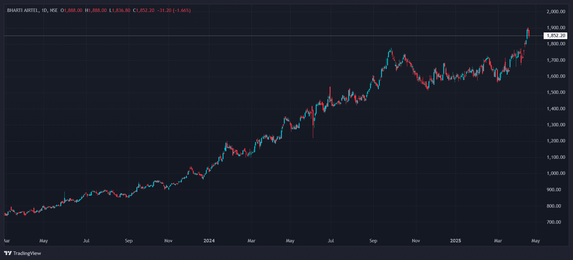The height and width of the screenshot is (260, 573).
Task: Click the high value H1,888.00
Action: 96,10
